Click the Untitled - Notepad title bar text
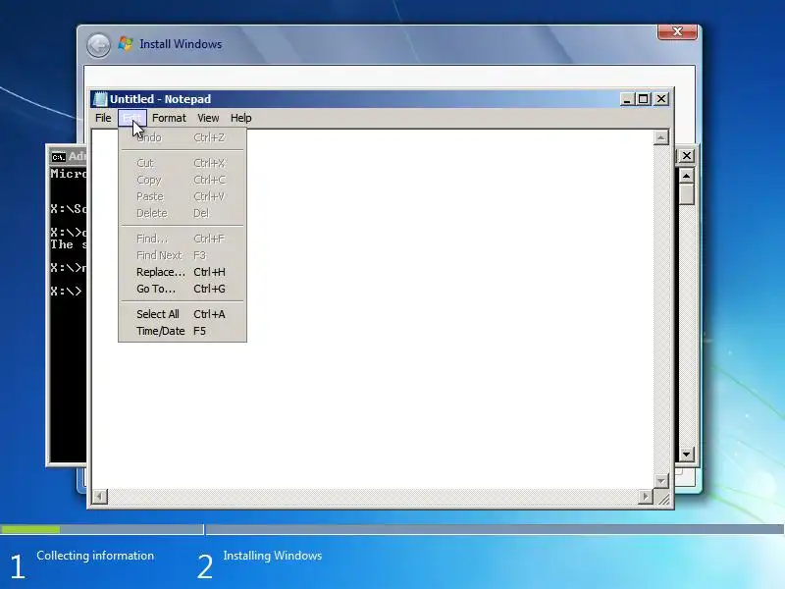The image size is (785, 589). pyautogui.click(x=160, y=99)
